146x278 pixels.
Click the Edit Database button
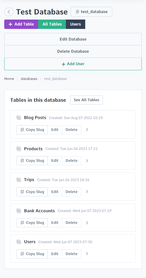[x=73, y=39]
